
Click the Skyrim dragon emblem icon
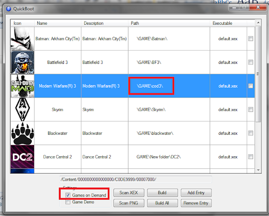[22, 110]
